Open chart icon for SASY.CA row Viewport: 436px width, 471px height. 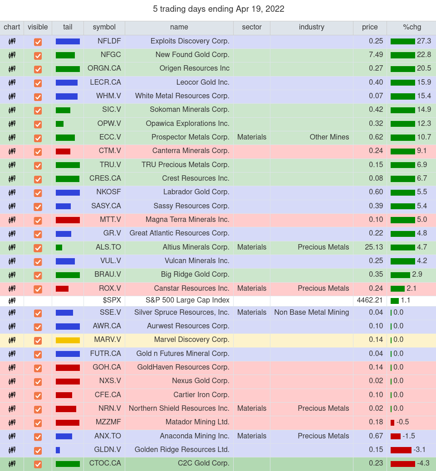pos(12,206)
